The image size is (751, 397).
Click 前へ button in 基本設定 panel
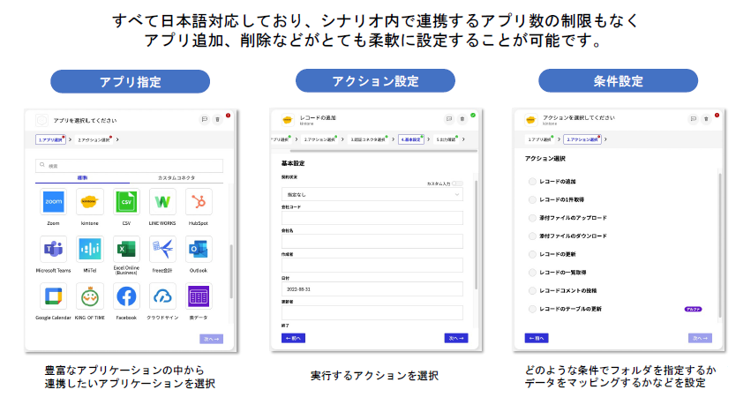click(x=293, y=338)
